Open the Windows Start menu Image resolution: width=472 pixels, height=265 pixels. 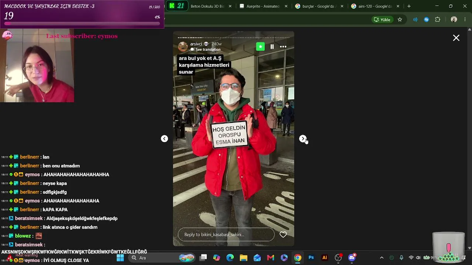(x=120, y=258)
